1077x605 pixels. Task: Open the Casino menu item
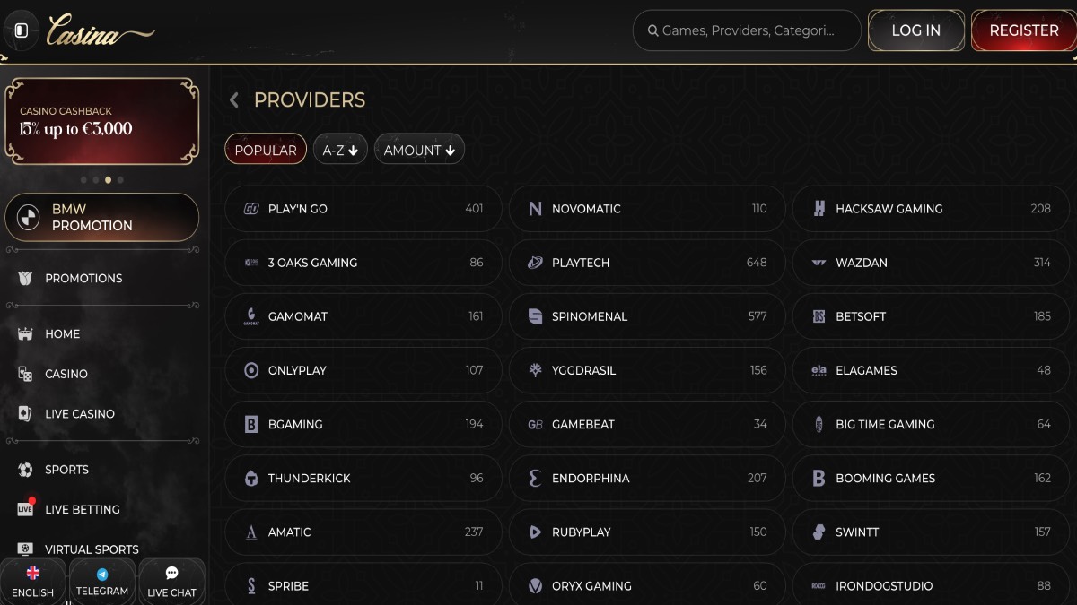click(x=66, y=374)
